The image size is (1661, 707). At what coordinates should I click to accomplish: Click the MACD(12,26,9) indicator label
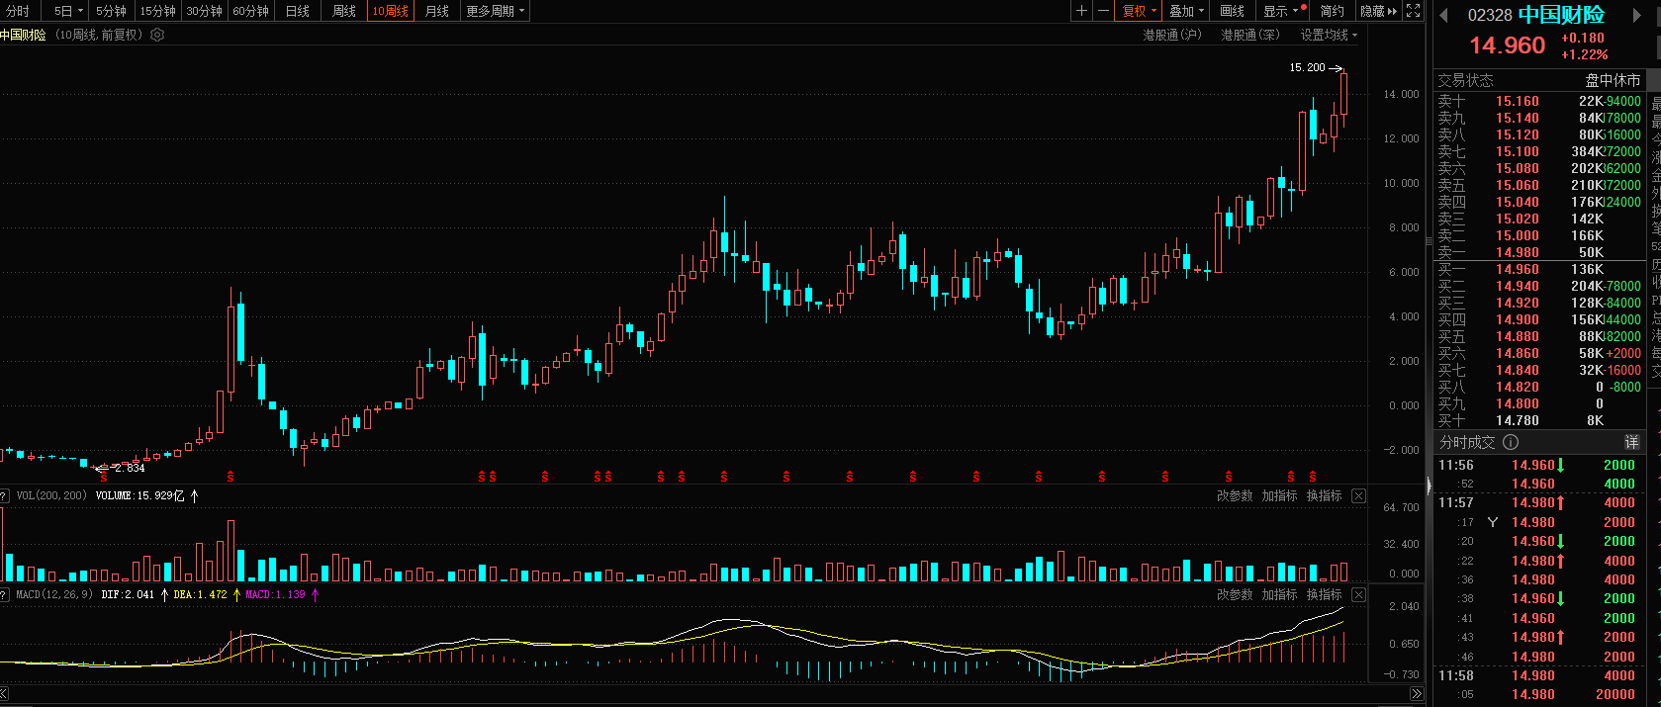coord(54,594)
